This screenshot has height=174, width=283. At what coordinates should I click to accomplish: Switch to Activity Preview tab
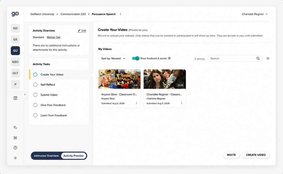74,156
